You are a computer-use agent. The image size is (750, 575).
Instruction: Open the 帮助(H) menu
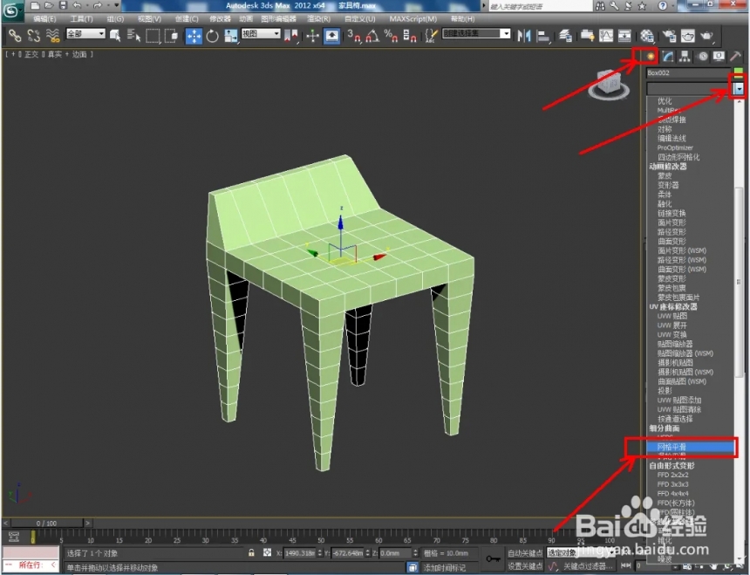tap(462, 19)
